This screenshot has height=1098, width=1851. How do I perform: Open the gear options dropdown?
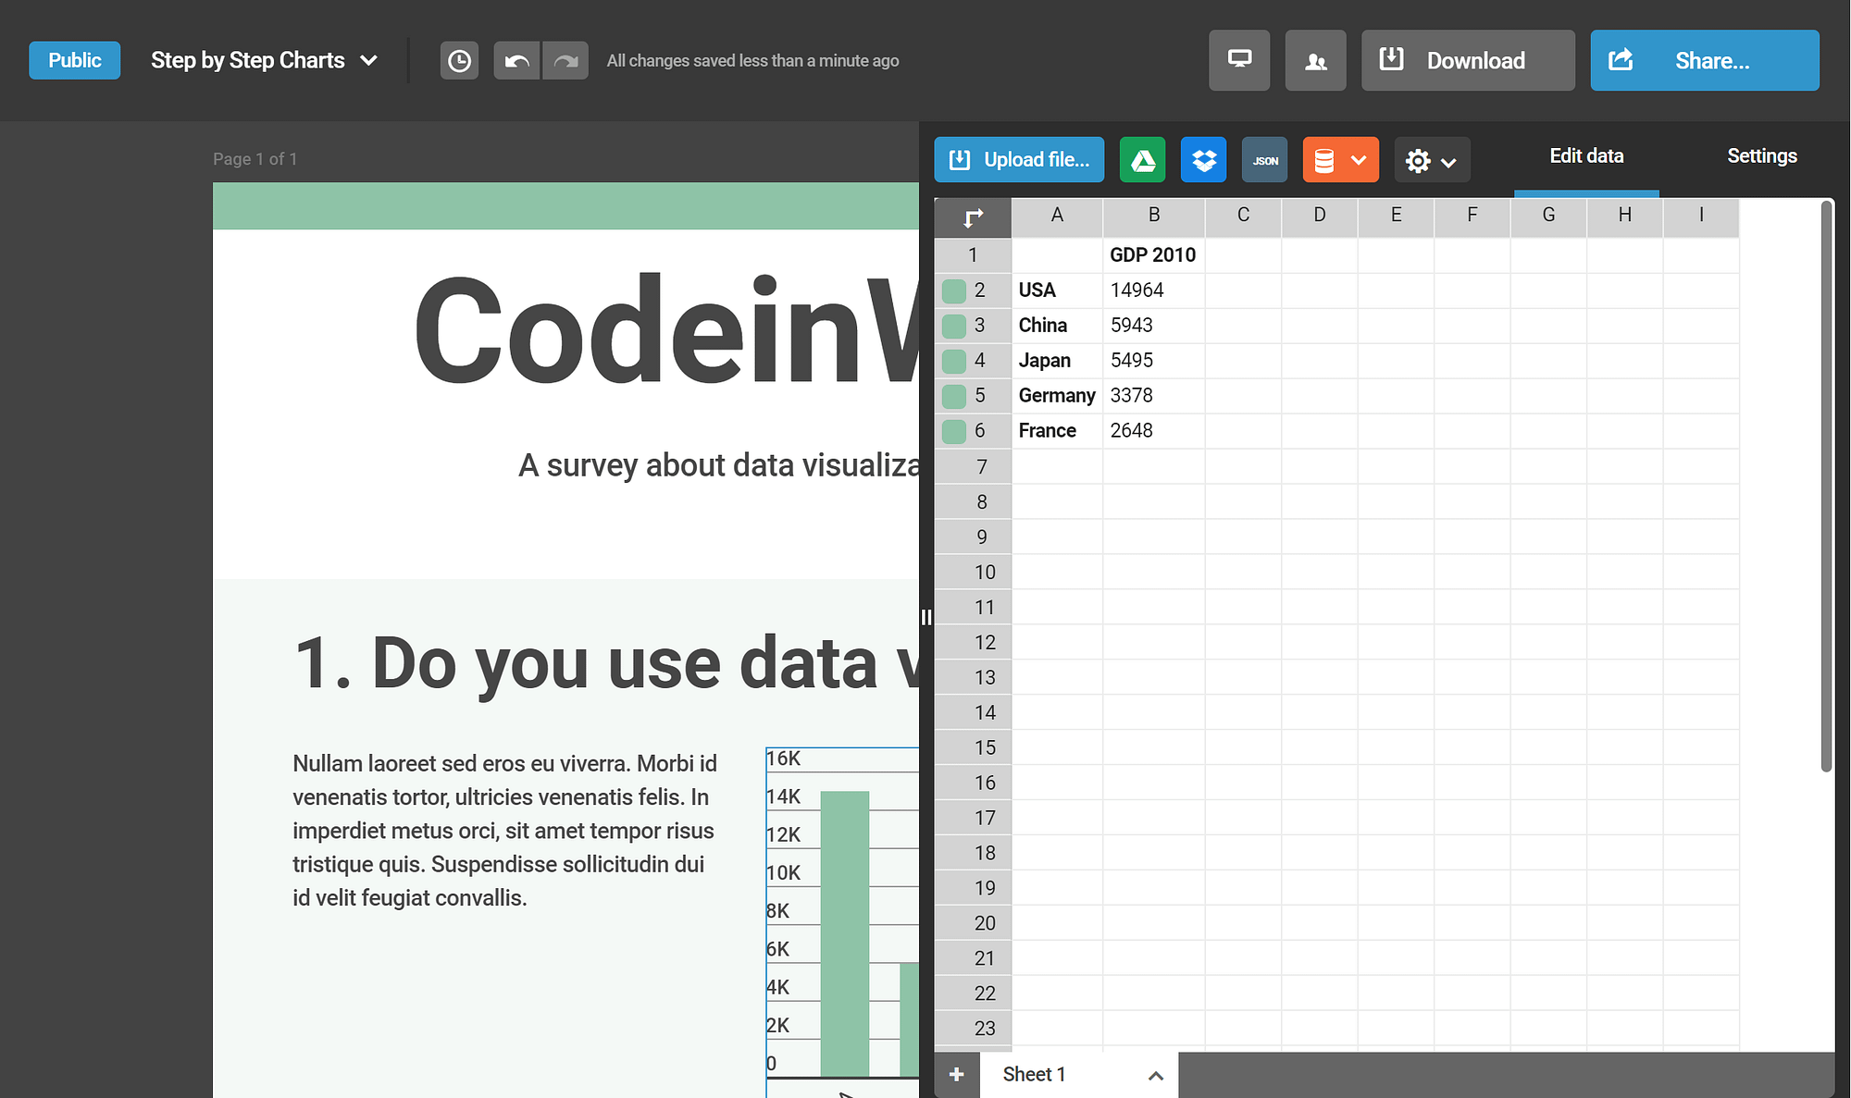tap(1432, 160)
